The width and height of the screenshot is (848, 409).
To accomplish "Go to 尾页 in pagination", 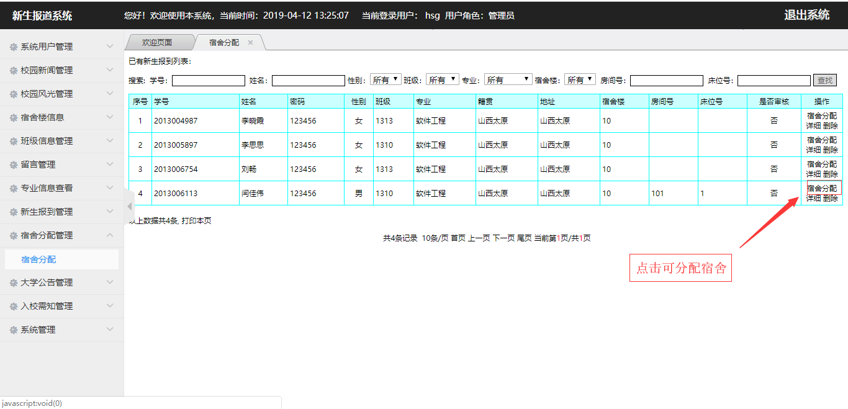I will (x=525, y=238).
